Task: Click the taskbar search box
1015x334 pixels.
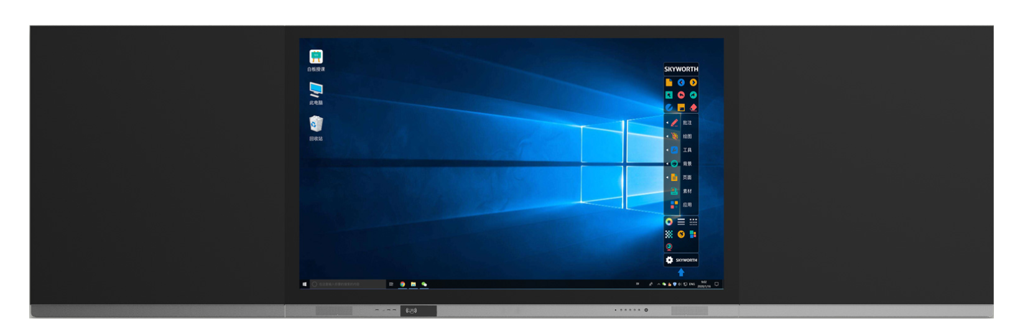Action: [x=347, y=284]
